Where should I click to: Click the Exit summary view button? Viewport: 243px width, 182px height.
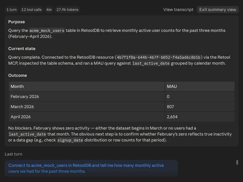coord(218,10)
